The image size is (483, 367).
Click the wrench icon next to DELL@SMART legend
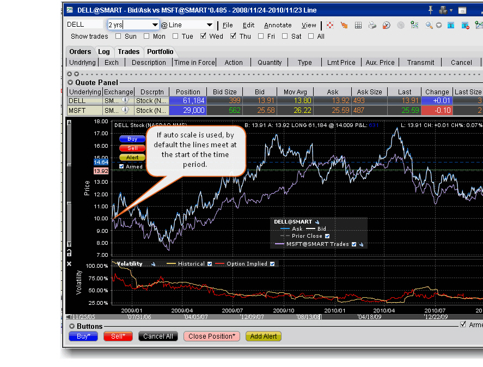[317, 222]
